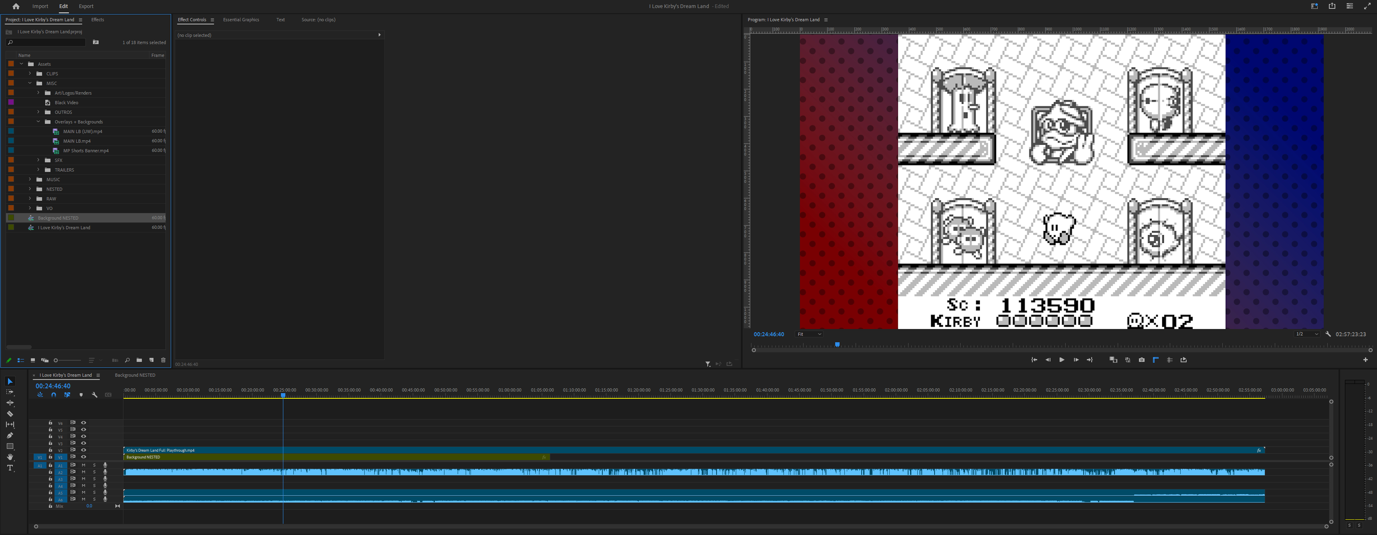Select the Ripple Edit tool
The image size is (1377, 535).
tap(10, 403)
